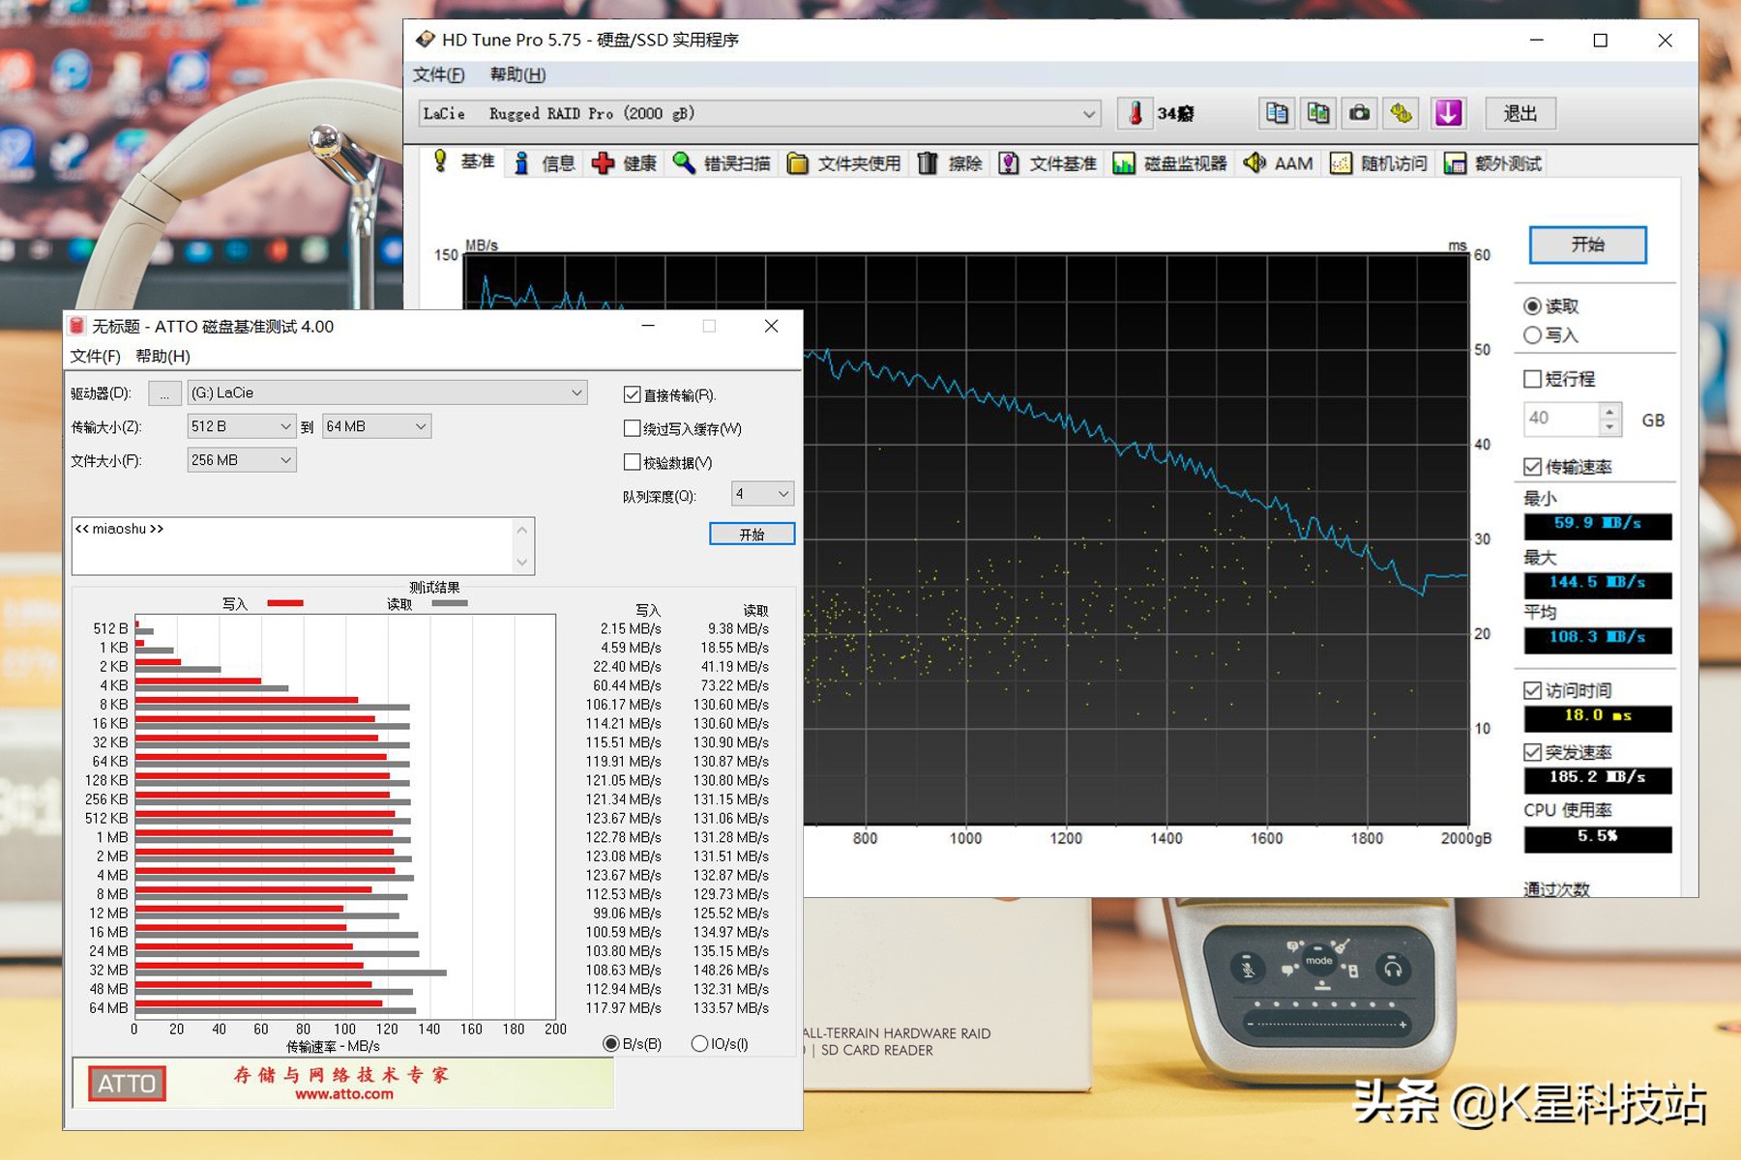
Task: Click the copy to clipboard toolbar icon
Action: point(1276,113)
